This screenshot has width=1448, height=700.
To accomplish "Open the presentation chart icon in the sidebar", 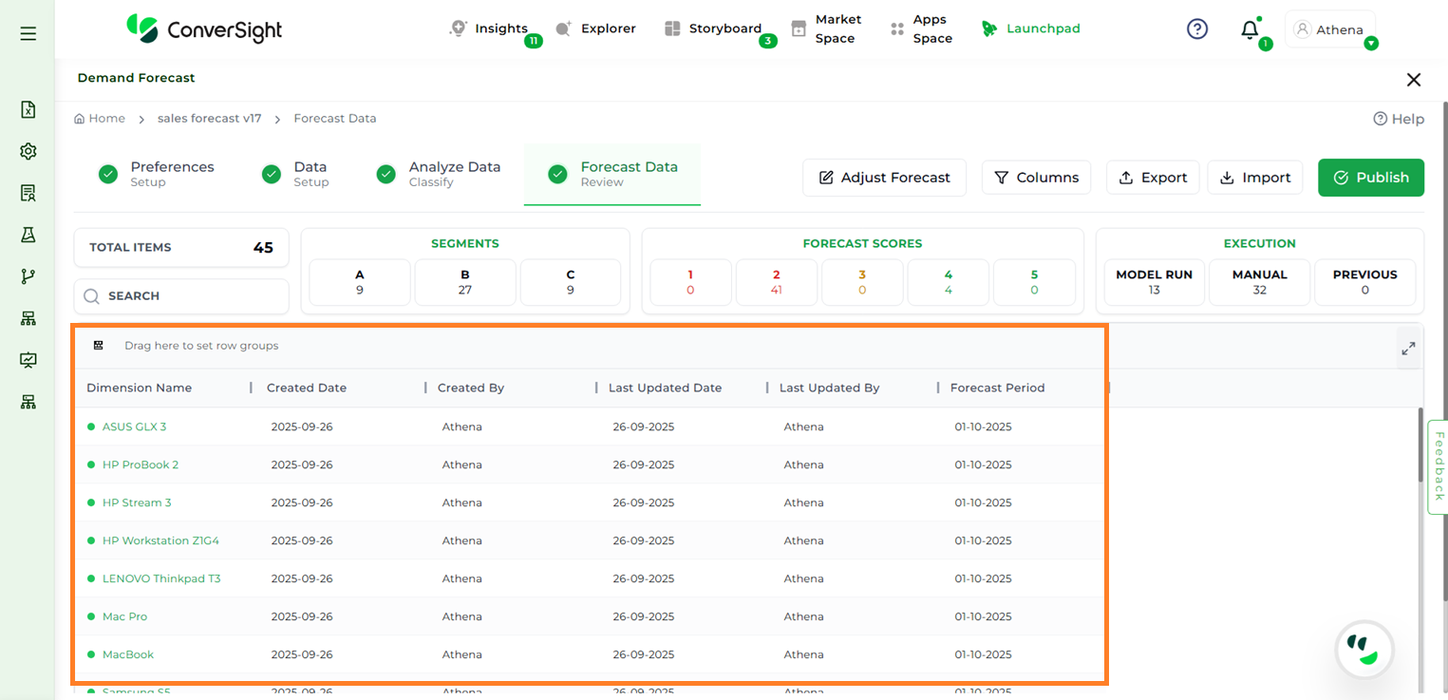I will 28,360.
